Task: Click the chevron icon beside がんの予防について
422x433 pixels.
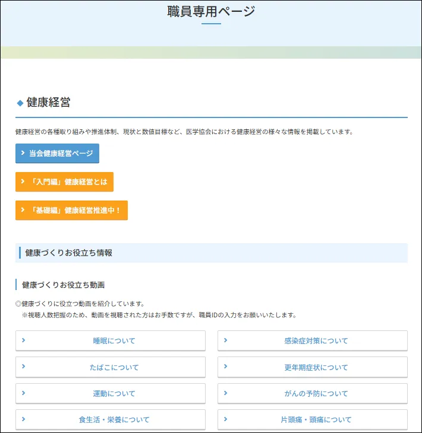Action: 225,393
